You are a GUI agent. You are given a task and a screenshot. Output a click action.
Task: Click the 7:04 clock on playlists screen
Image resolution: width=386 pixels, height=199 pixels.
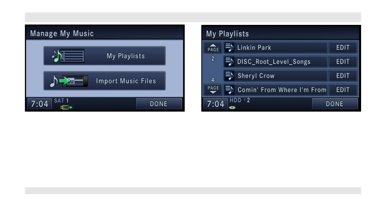coord(215,104)
